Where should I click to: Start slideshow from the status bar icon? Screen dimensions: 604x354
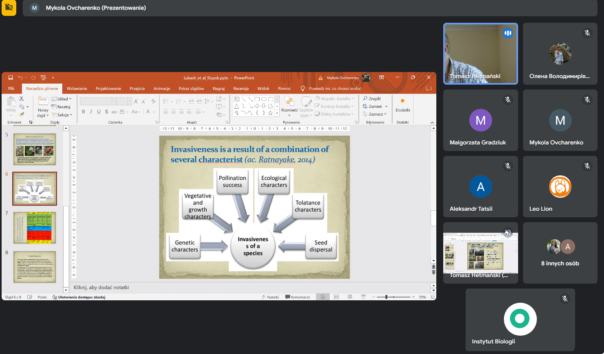[363, 297]
